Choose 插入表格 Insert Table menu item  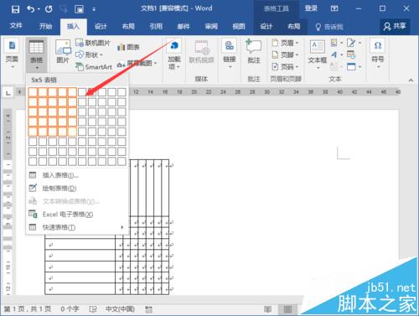point(77,175)
